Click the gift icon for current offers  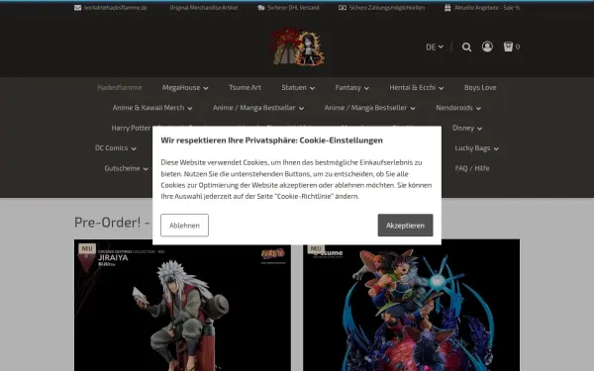point(447,8)
